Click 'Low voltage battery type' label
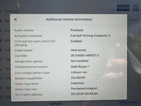Image resolution: width=141 pixels, height=106 pixels. 32,73
